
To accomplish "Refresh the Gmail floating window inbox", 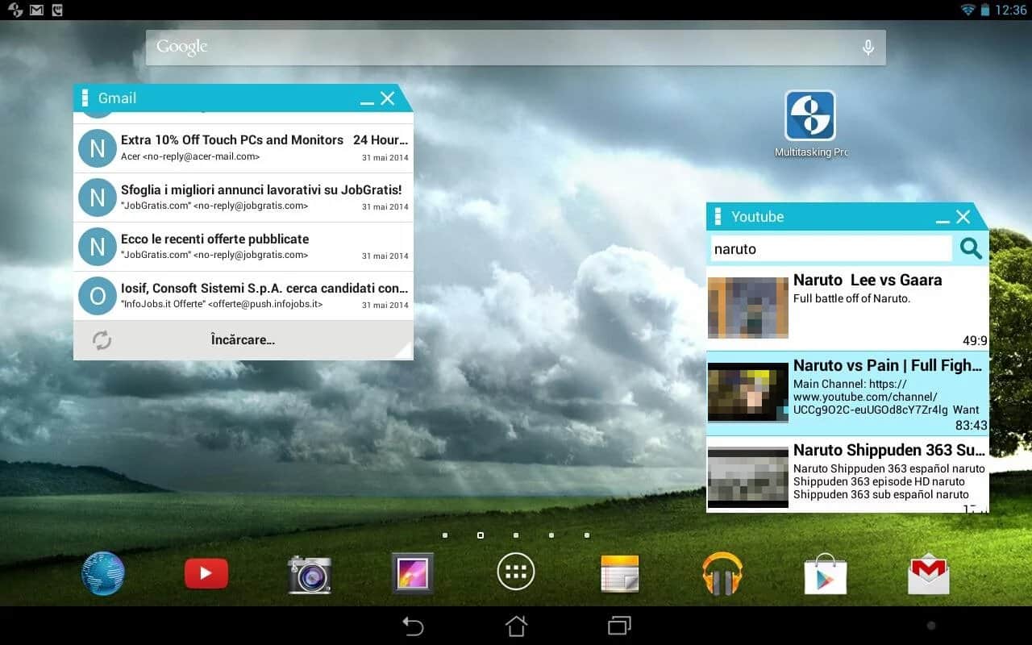I will click(x=102, y=340).
